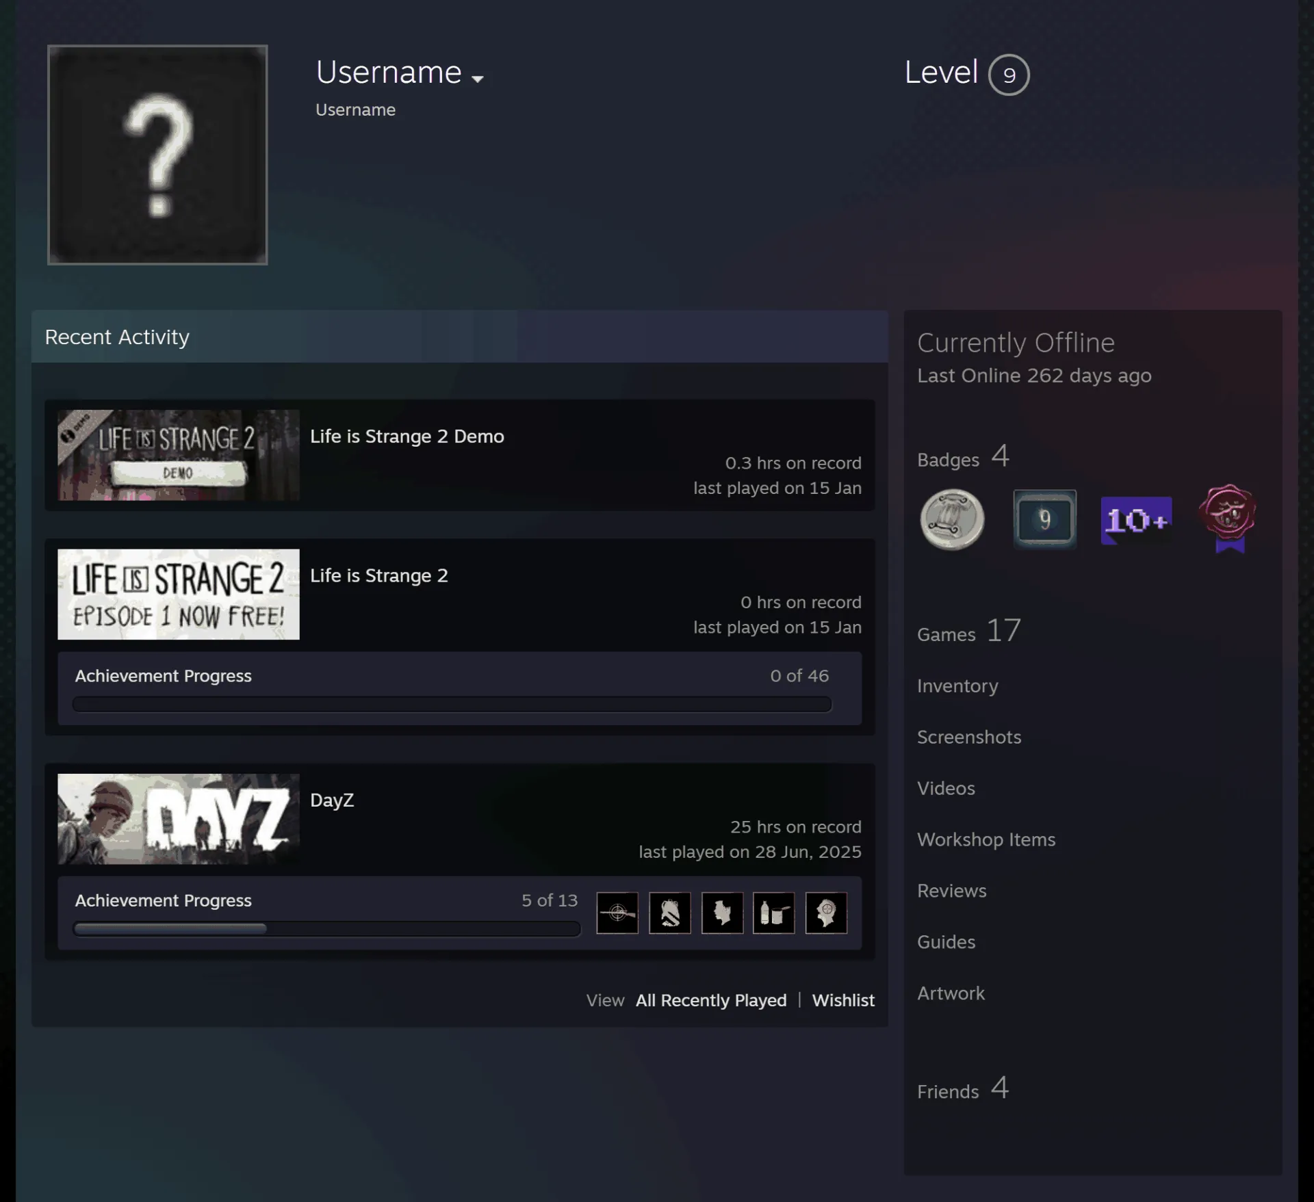This screenshot has height=1202, width=1314.
Task: Go to Reviews
Action: (952, 891)
